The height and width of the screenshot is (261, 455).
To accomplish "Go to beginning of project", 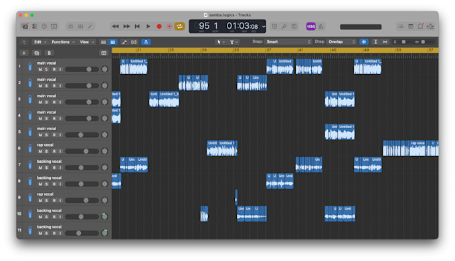I will [x=137, y=26].
